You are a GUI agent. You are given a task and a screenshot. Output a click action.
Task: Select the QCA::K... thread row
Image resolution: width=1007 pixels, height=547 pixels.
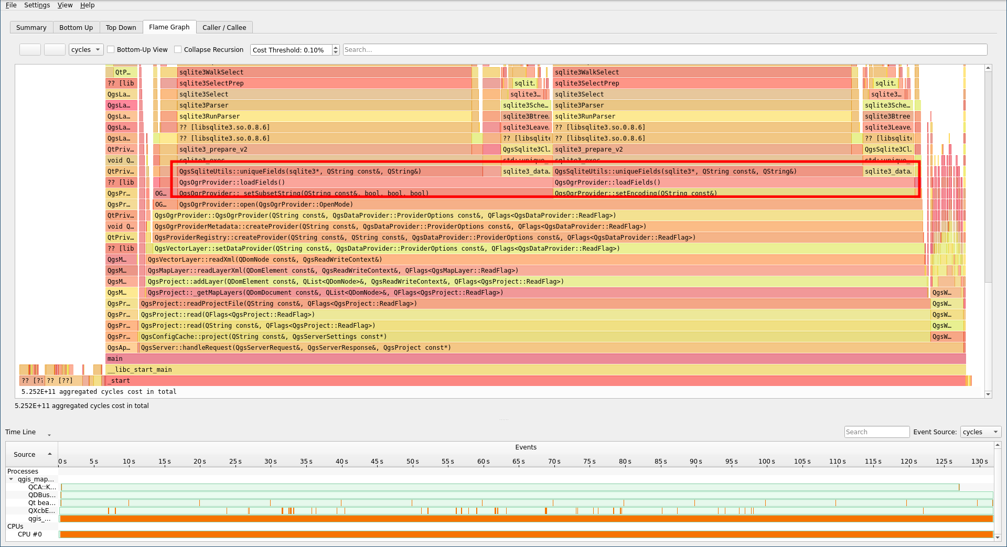[42, 487]
